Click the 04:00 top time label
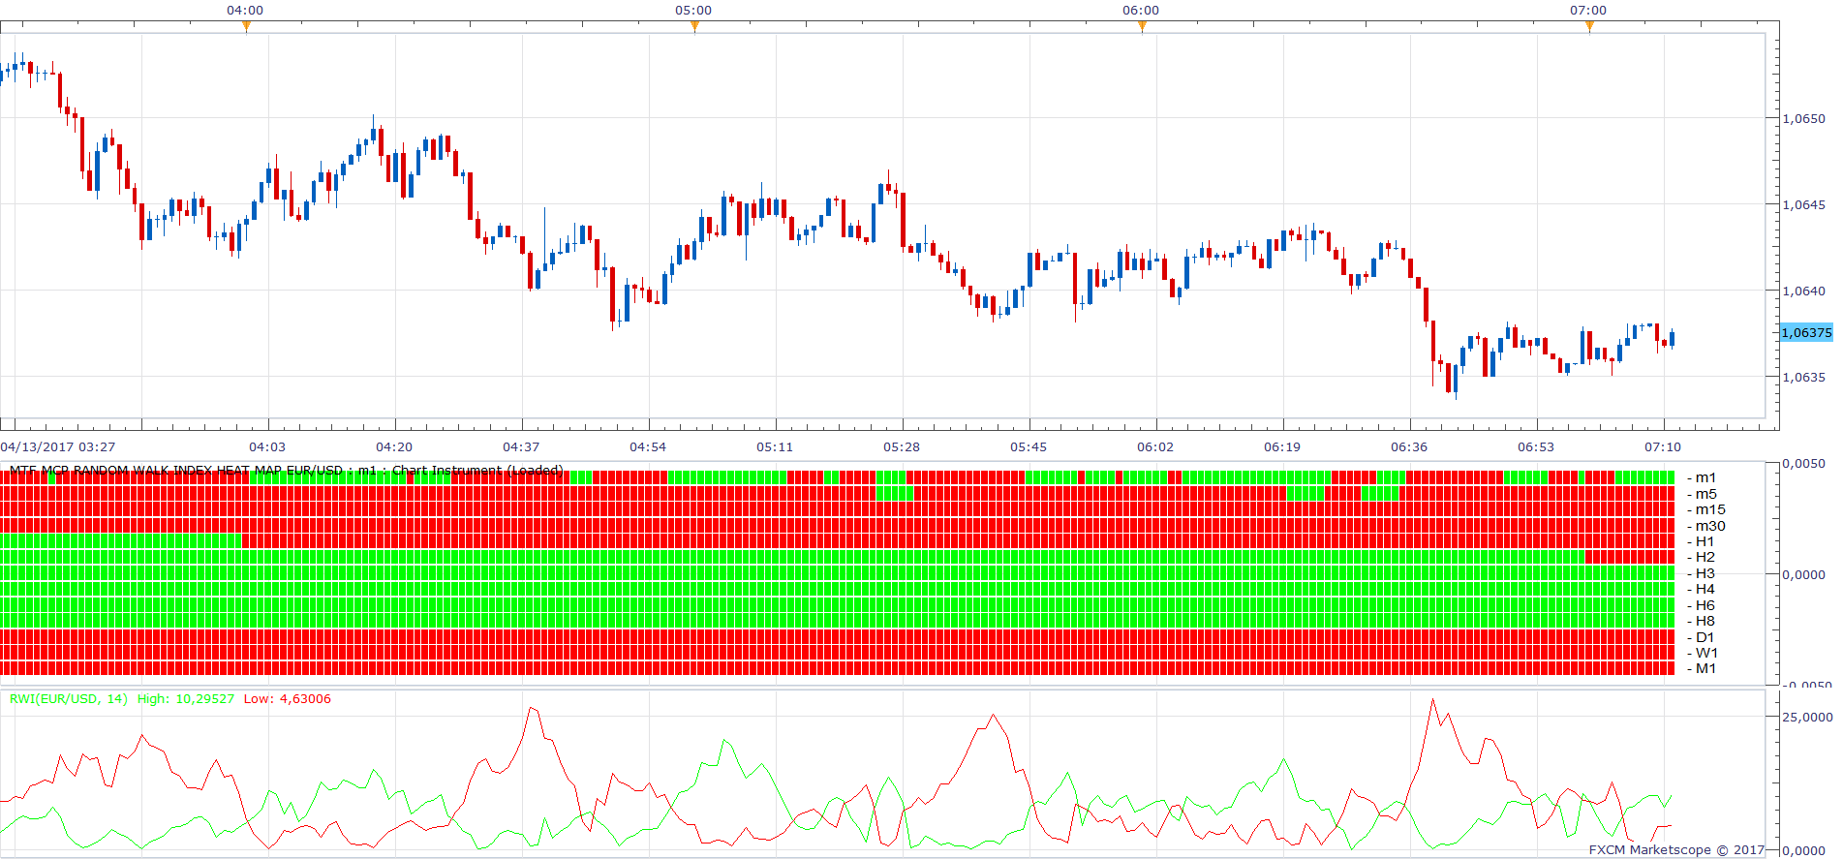The image size is (1843, 859). pos(245,10)
